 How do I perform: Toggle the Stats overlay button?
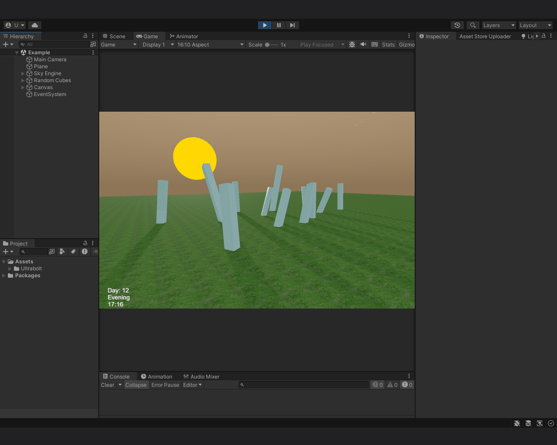click(388, 45)
